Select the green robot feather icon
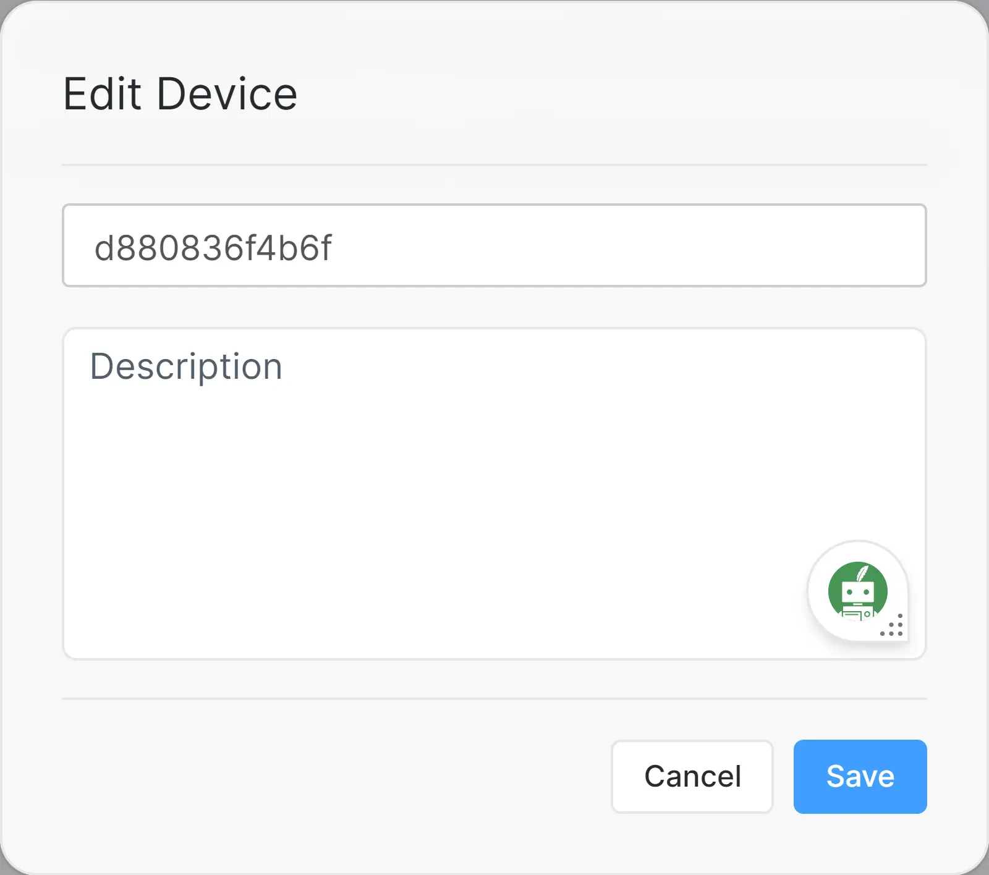Screen dimensions: 989x875 coord(858,591)
